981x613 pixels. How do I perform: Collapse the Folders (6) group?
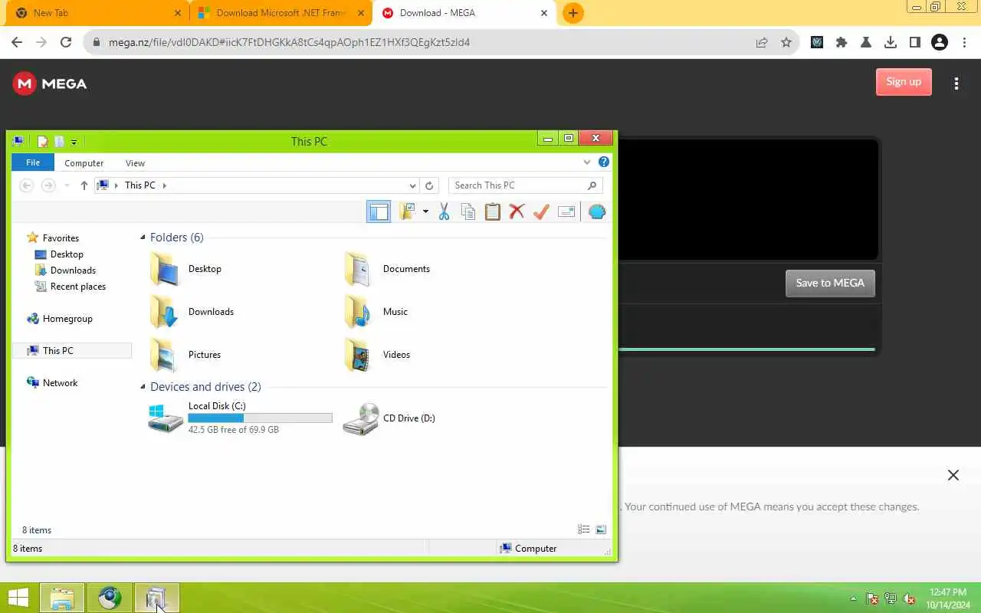pos(143,238)
